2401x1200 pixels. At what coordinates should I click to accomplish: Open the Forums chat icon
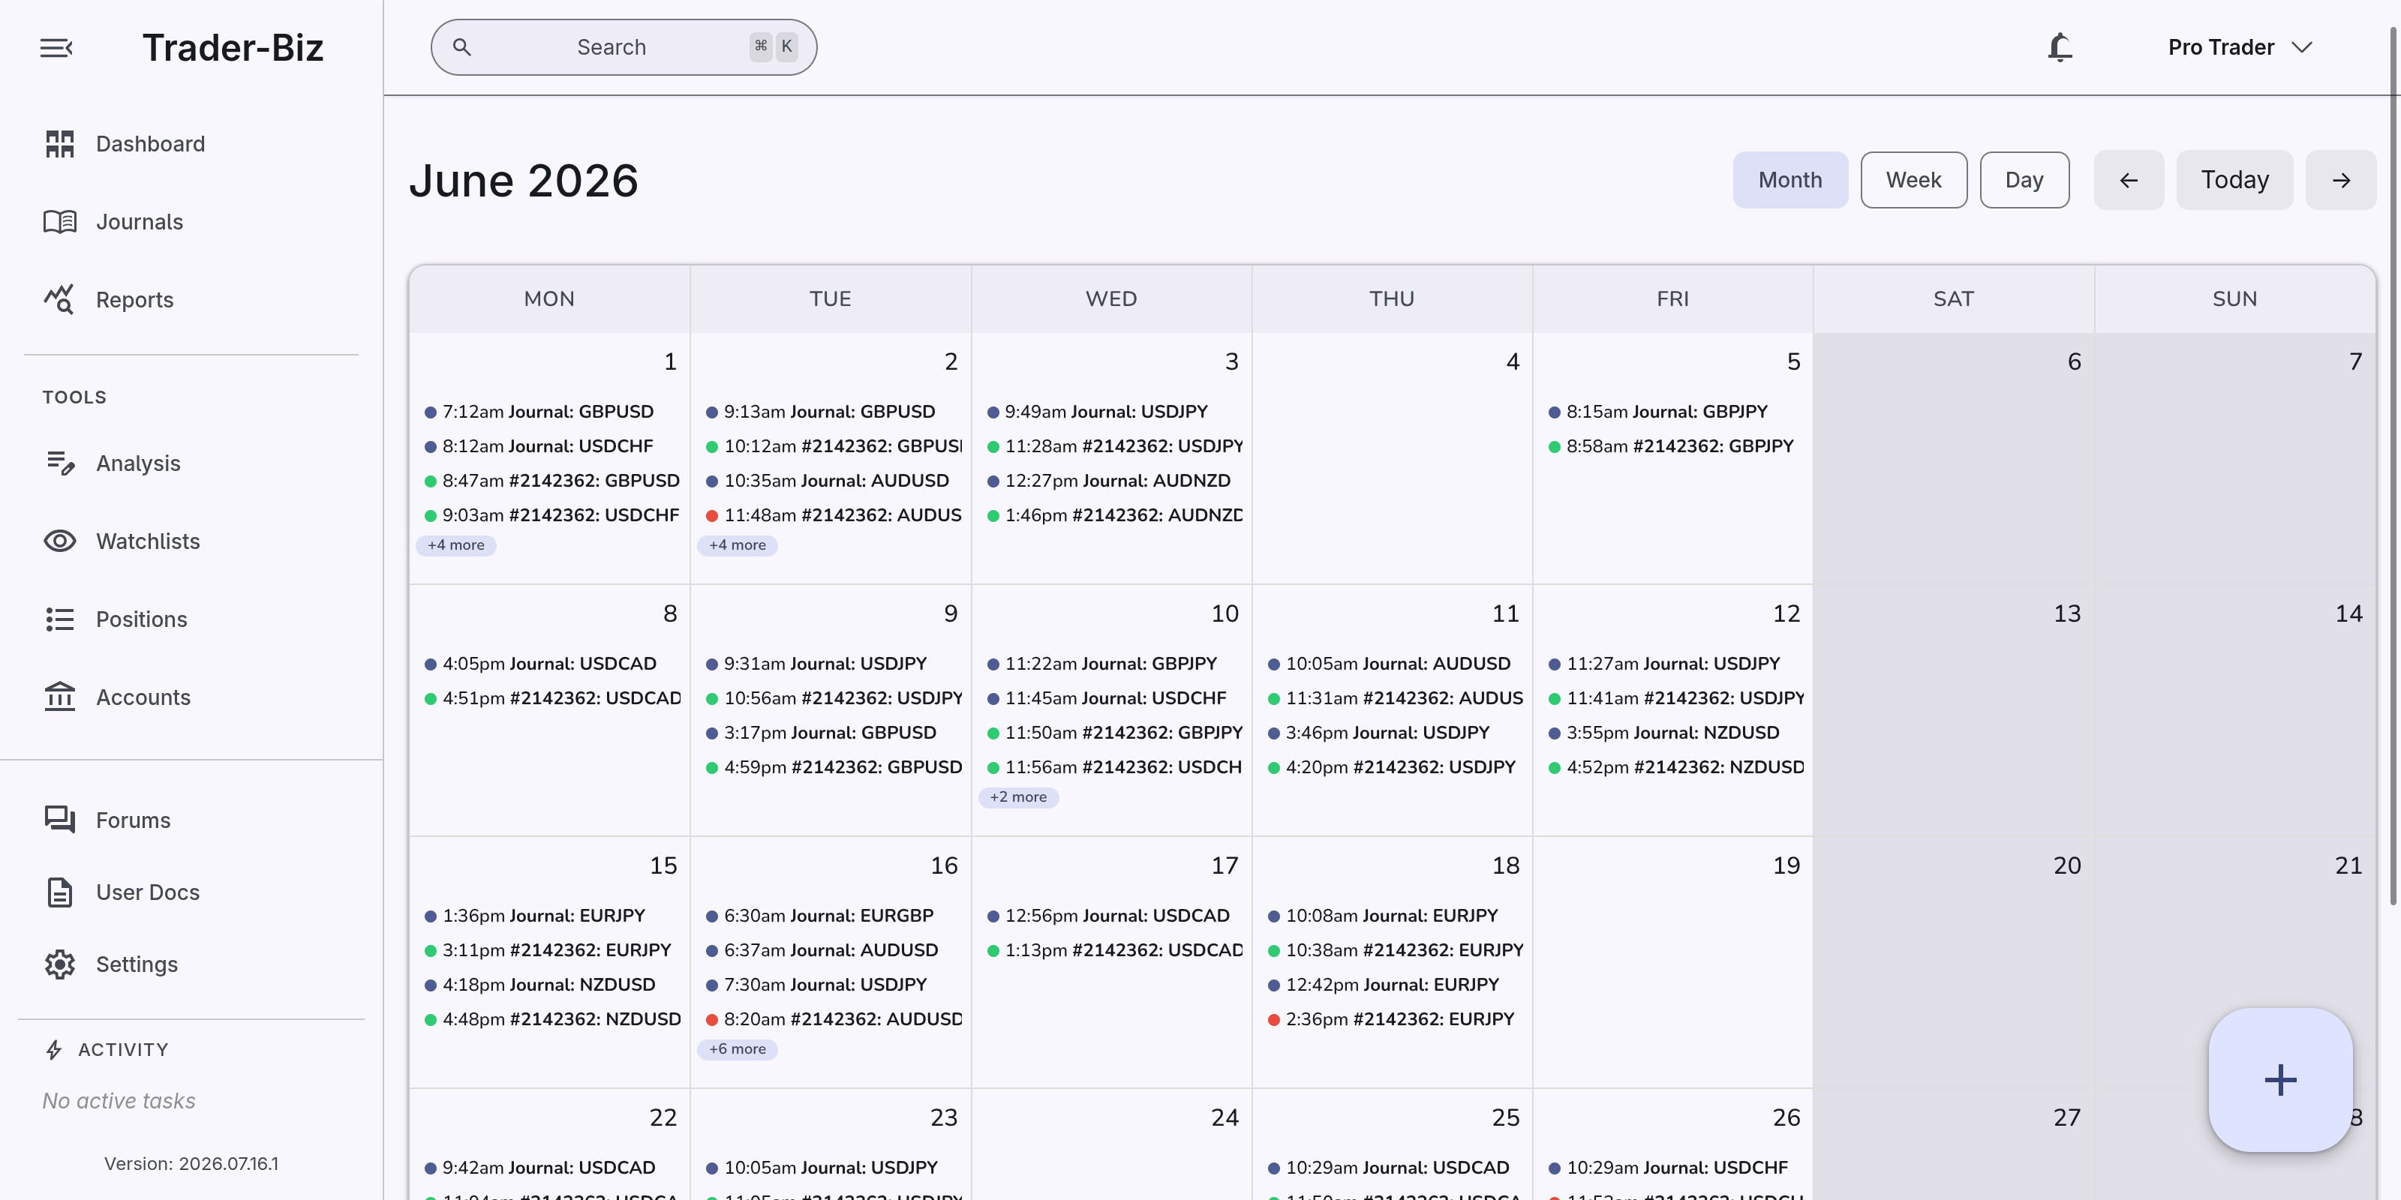60,820
